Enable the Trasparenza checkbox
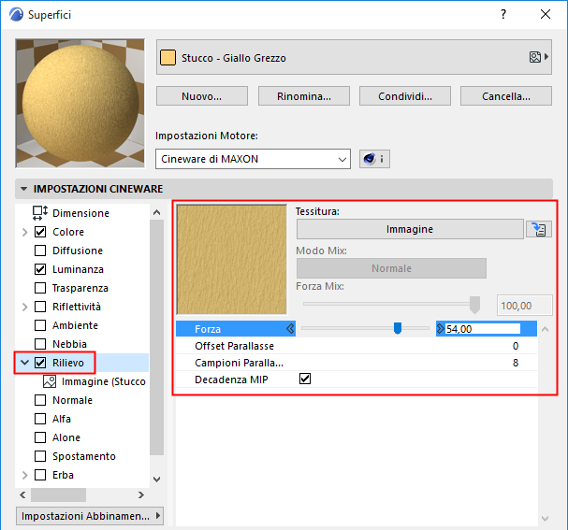 pyautogui.click(x=40, y=288)
